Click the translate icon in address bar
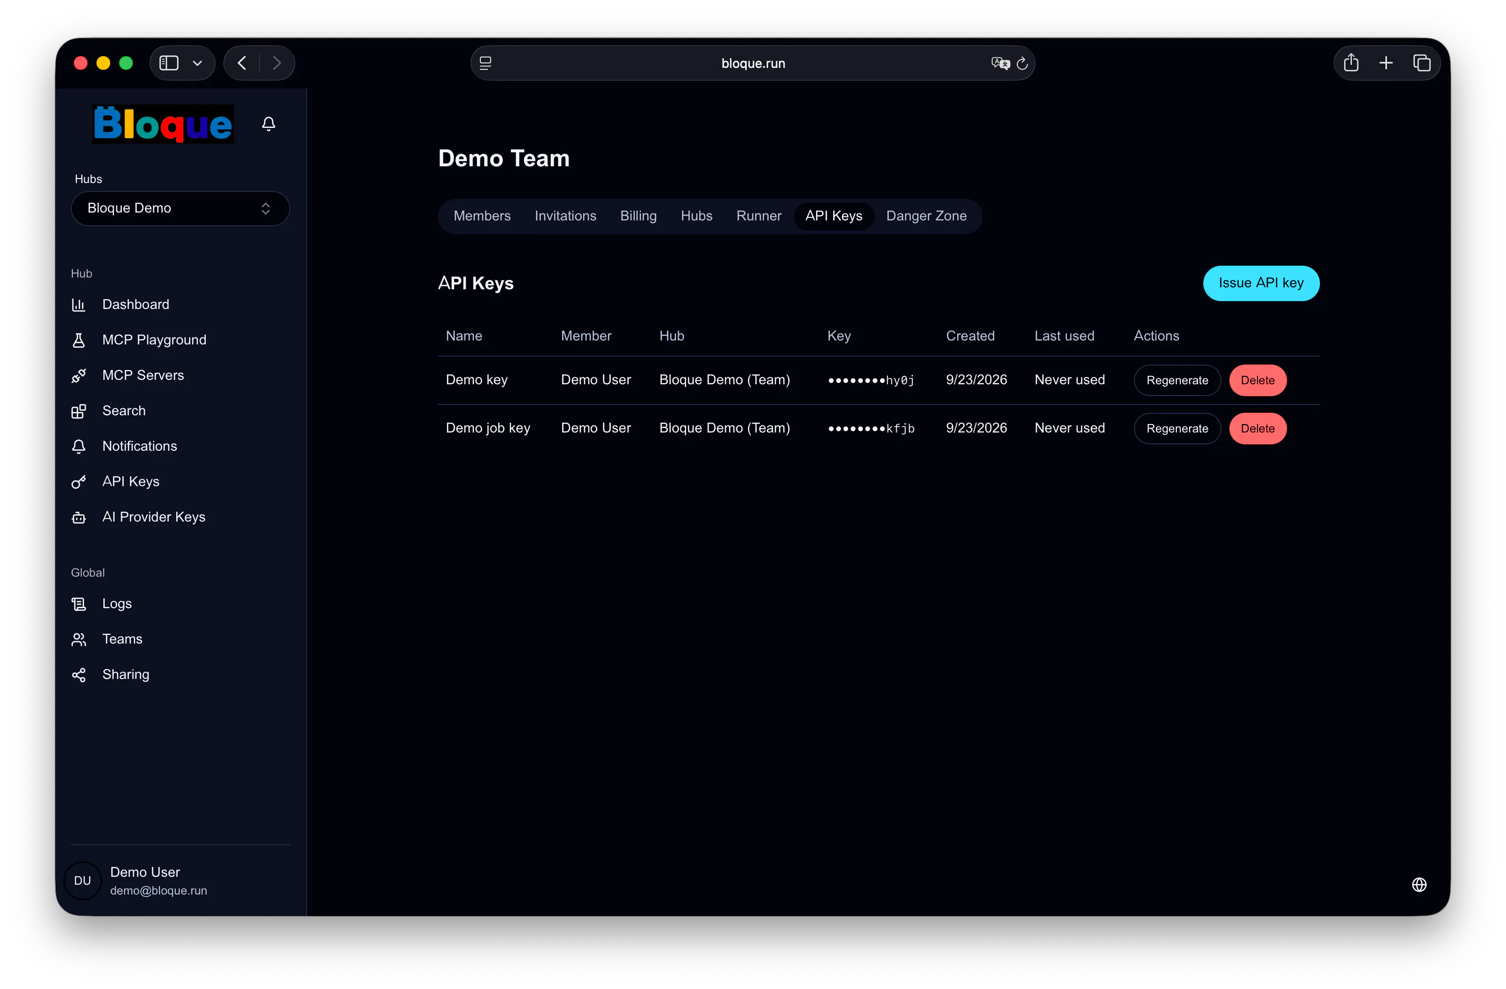Viewport: 1506px width, 989px height. point(1000,63)
